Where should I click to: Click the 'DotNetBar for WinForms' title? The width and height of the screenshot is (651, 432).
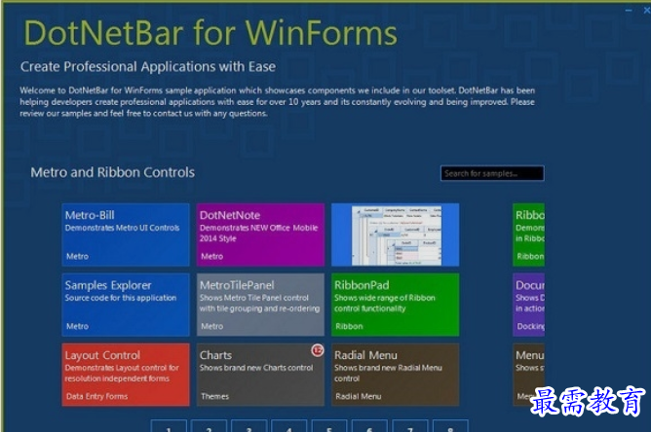(211, 33)
